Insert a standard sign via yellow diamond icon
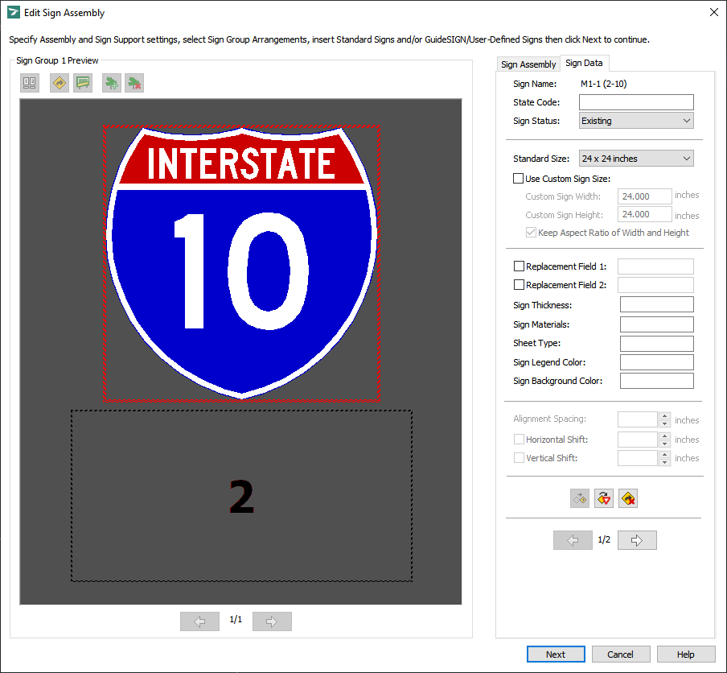Image resolution: width=727 pixels, height=673 pixels. pos(60,83)
